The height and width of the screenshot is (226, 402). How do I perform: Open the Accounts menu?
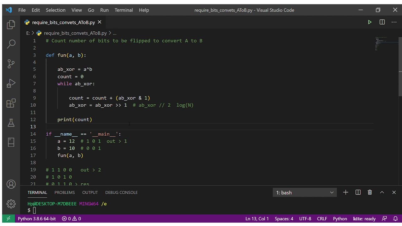(11, 184)
